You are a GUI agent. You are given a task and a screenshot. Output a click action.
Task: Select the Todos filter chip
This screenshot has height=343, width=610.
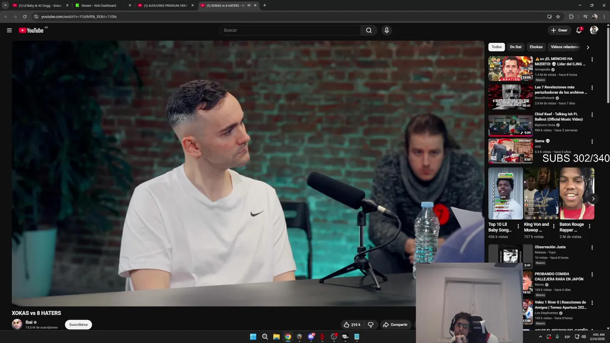(497, 47)
